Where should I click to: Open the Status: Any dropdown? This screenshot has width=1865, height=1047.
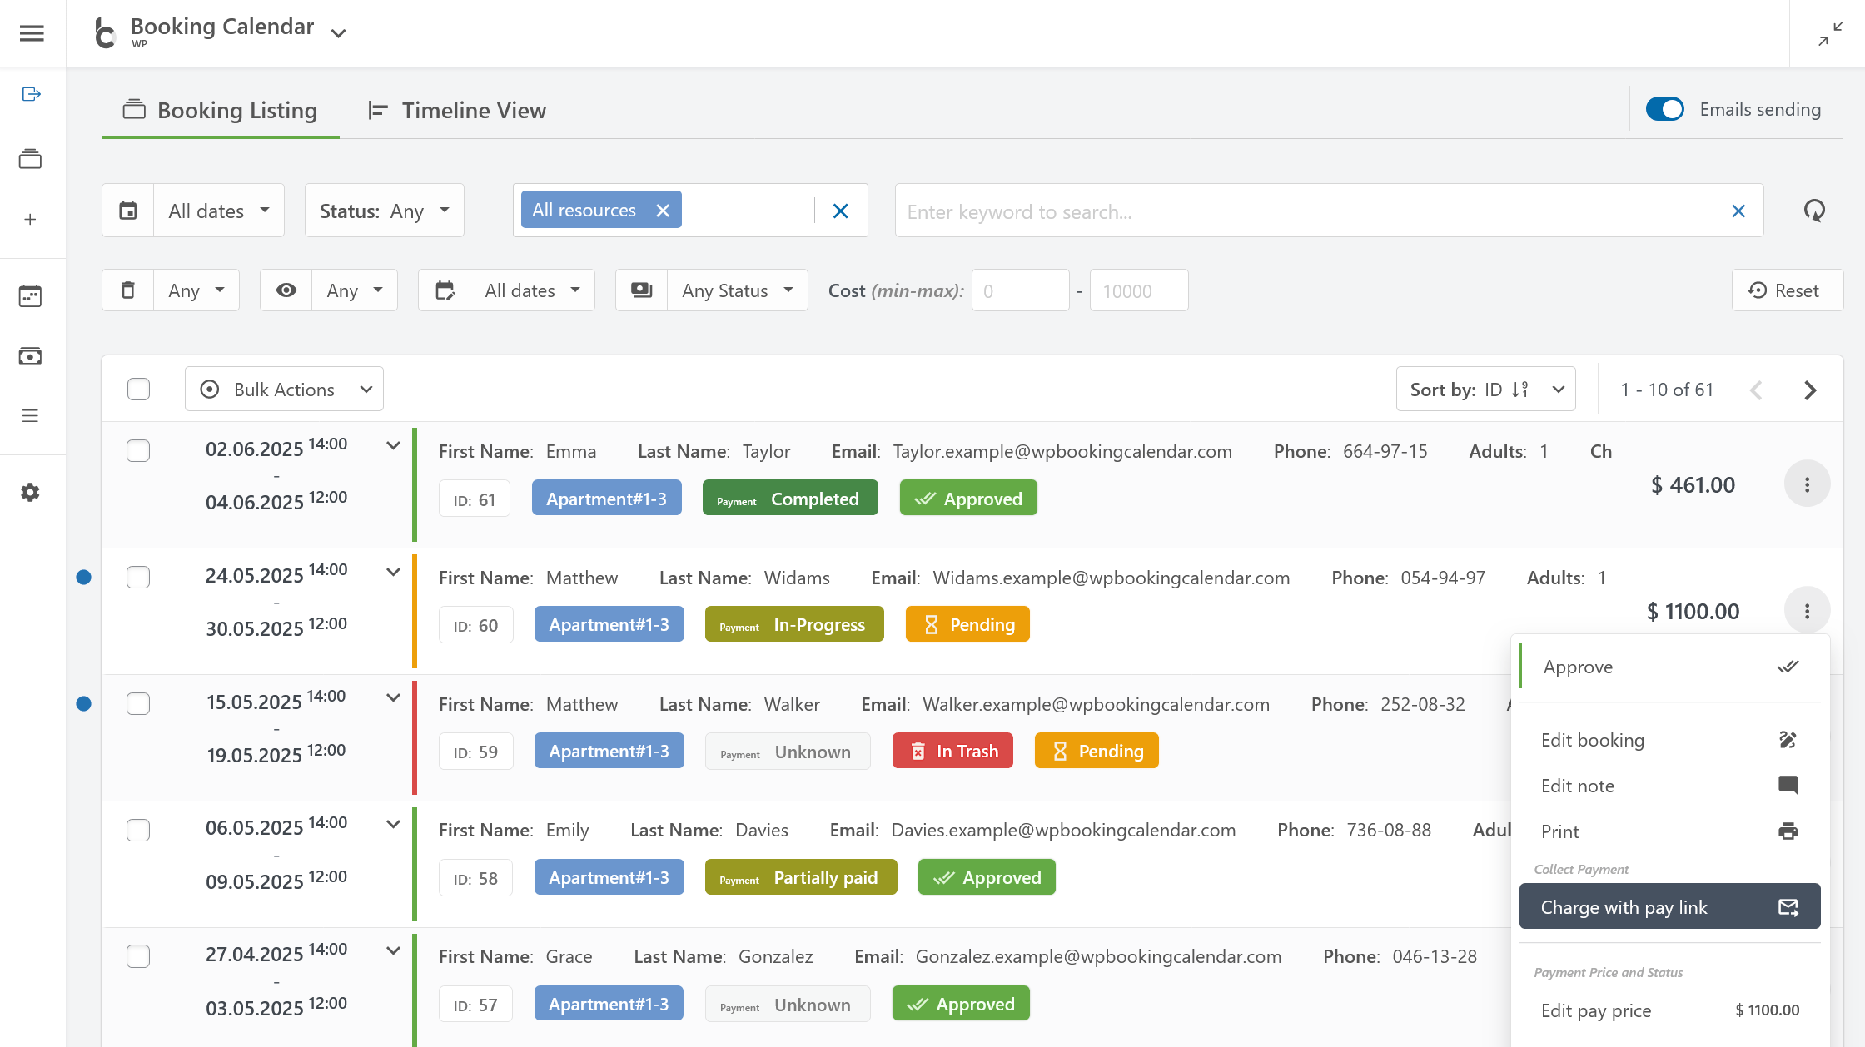coord(384,211)
